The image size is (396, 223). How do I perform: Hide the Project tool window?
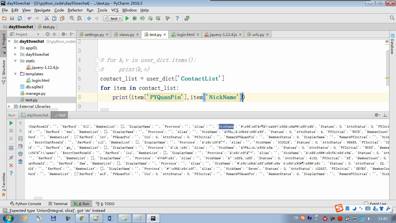point(72,34)
